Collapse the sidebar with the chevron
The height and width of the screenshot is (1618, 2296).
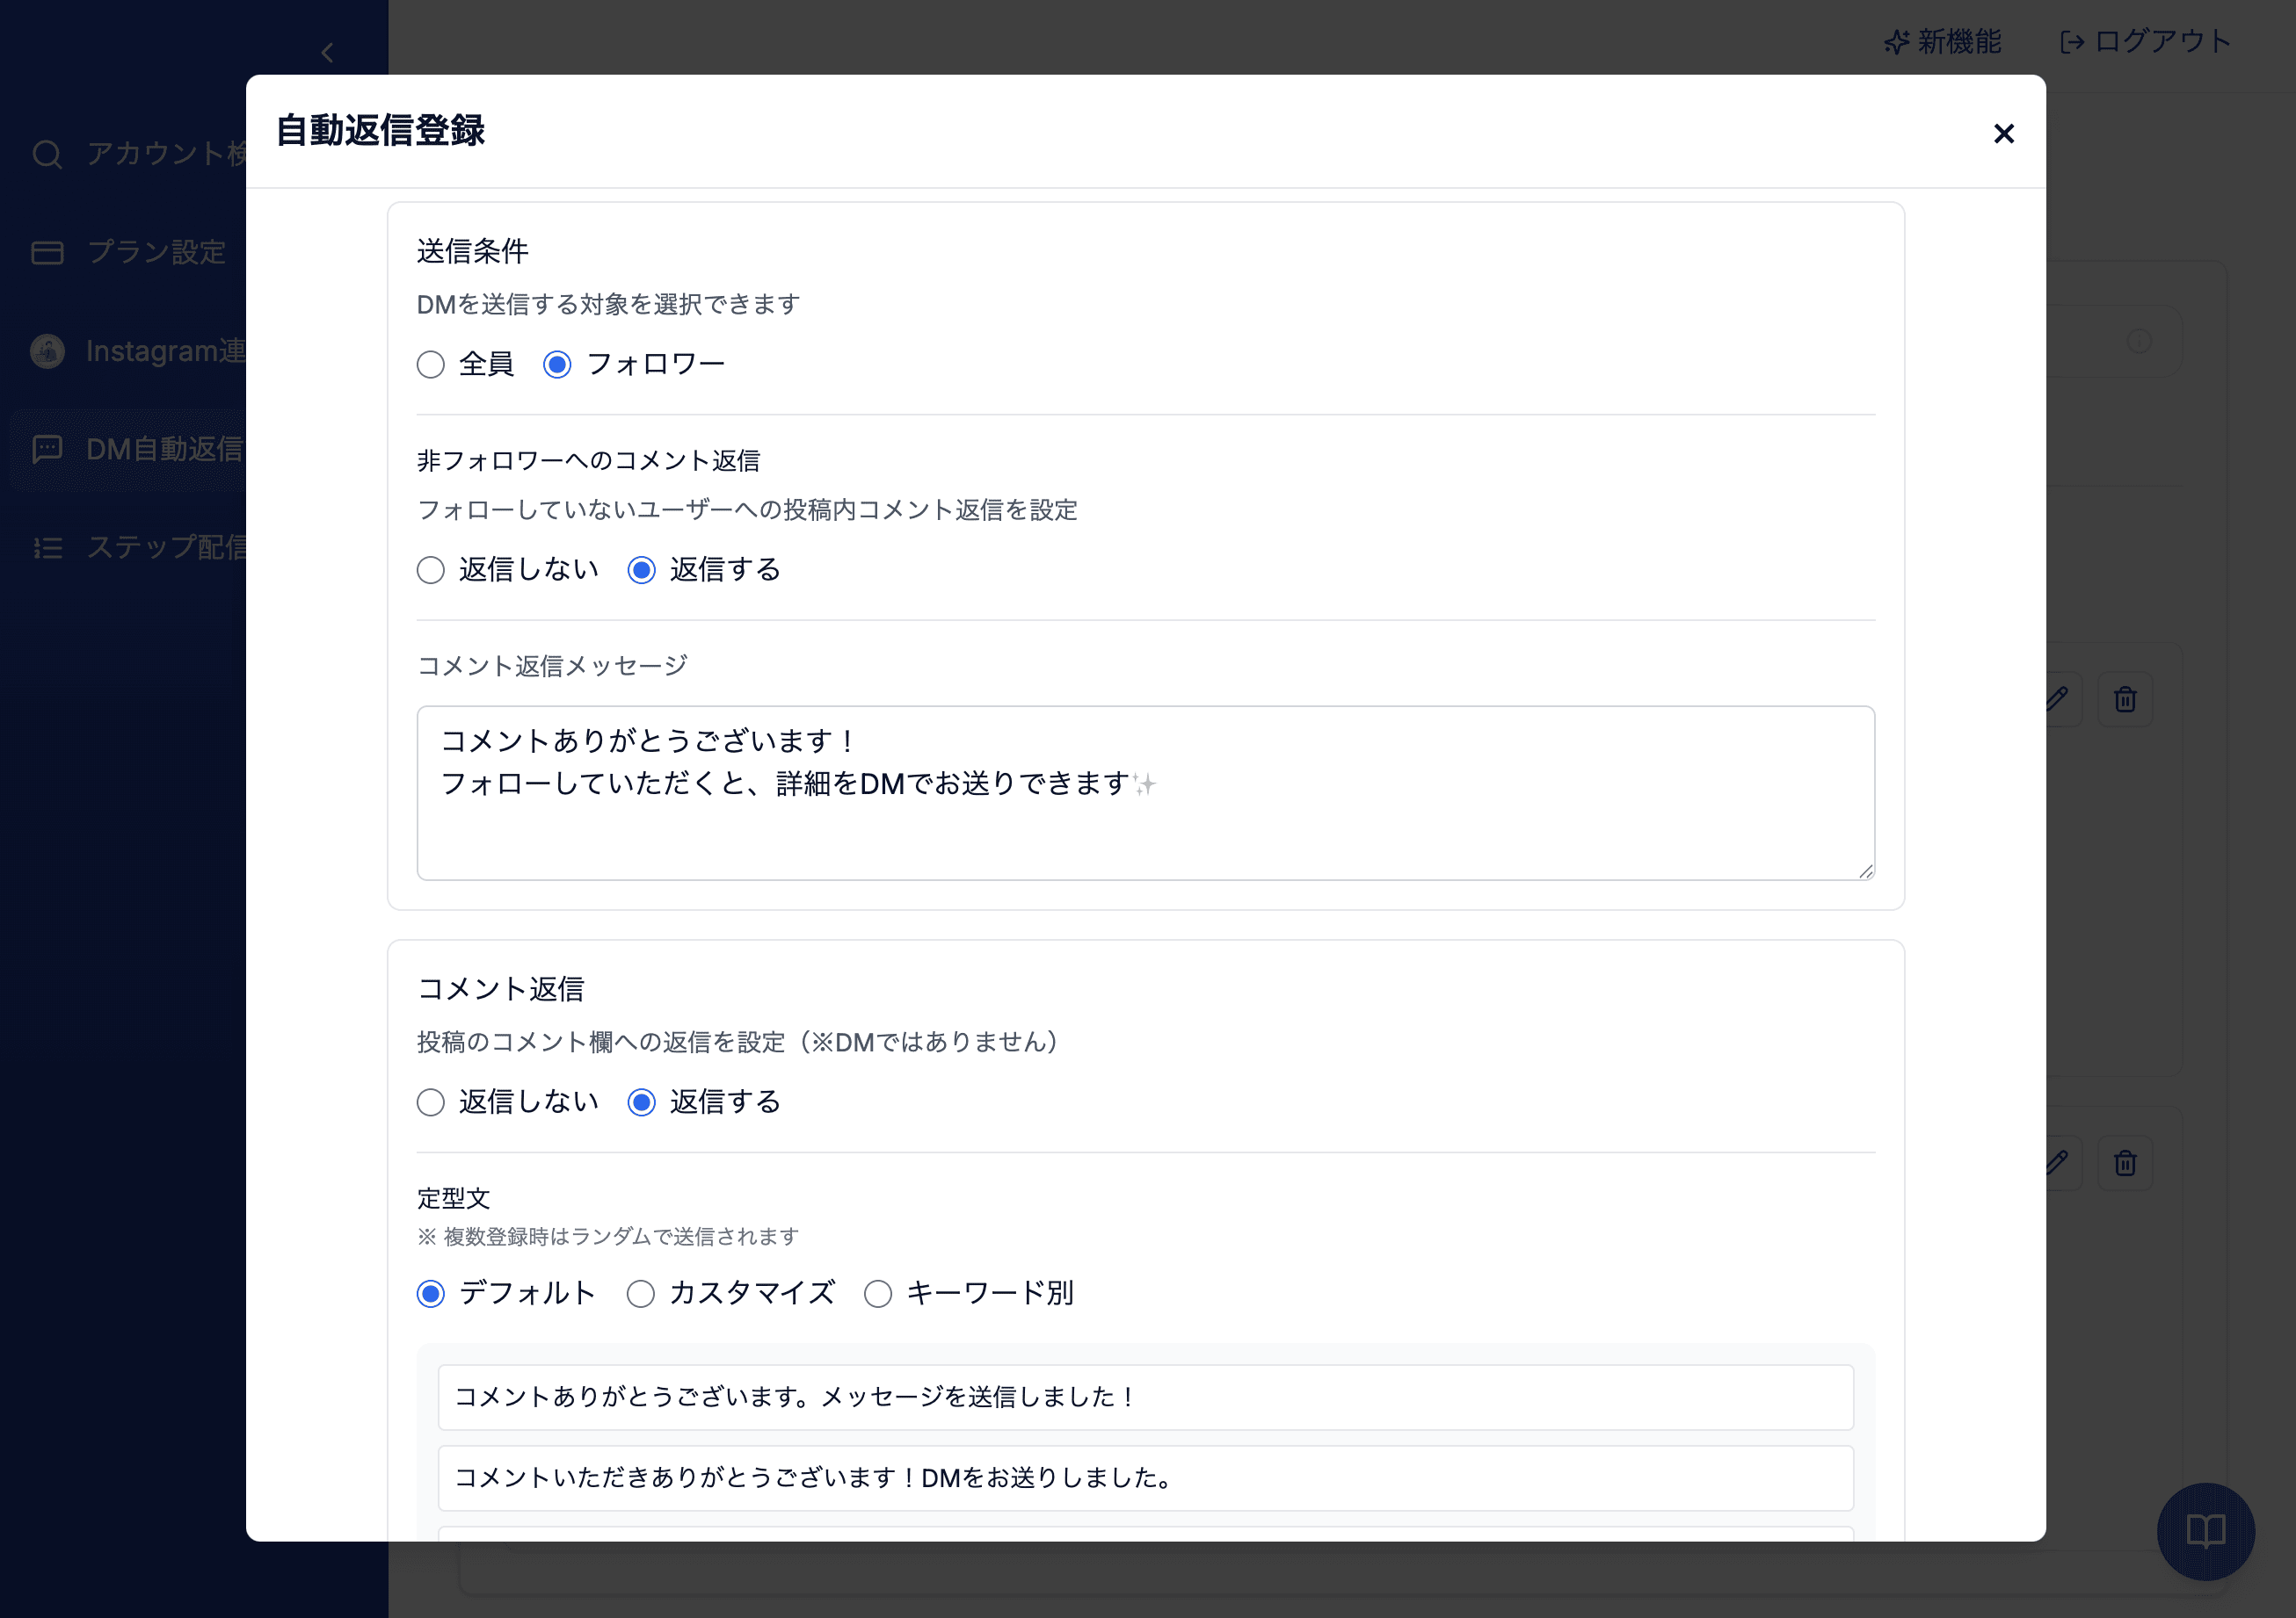327,53
